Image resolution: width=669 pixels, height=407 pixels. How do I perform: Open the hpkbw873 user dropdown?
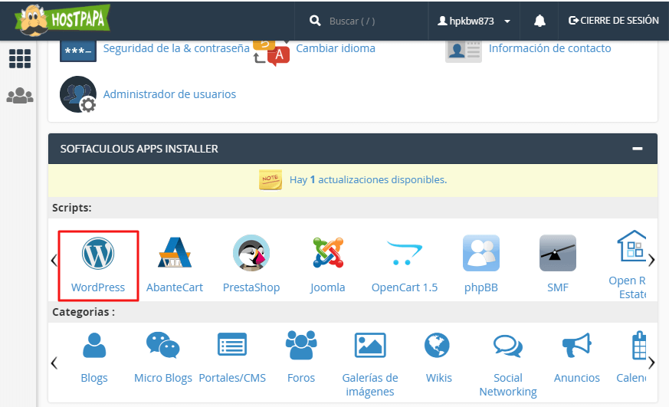[474, 21]
